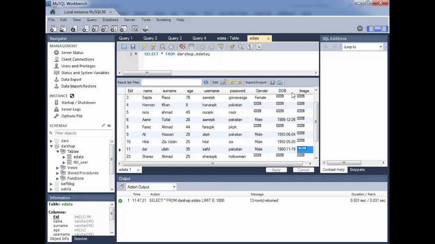Export recordset to file icon

tap(272, 82)
